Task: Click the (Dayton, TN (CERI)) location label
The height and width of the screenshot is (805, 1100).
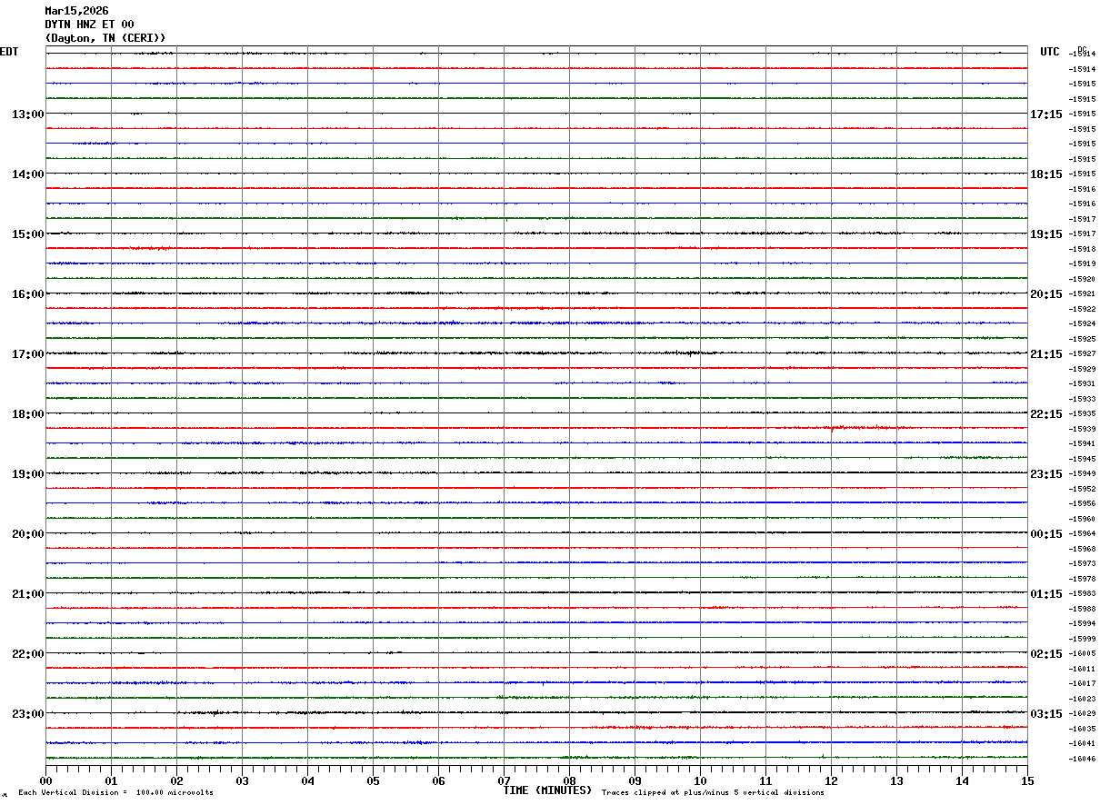Action: pos(105,38)
